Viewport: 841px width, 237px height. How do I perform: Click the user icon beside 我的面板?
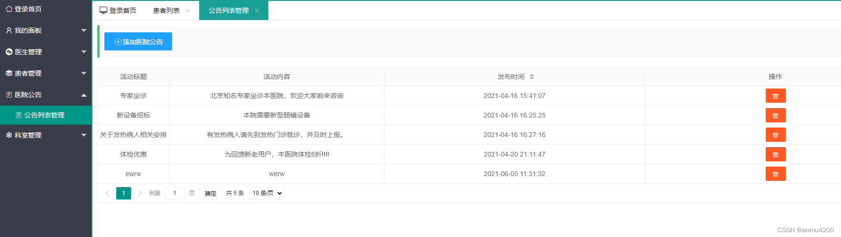(9, 30)
